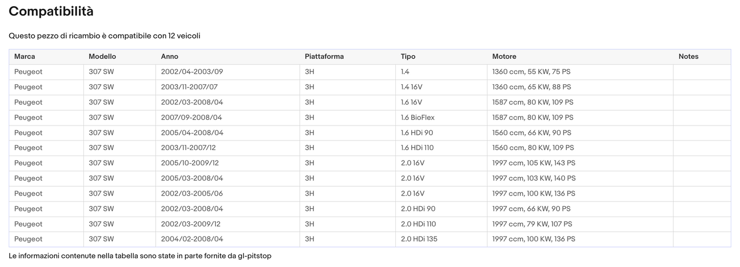This screenshot has width=740, height=267.
Task: Click the 2.0 HDi 135 type cell
Action: pyautogui.click(x=419, y=239)
